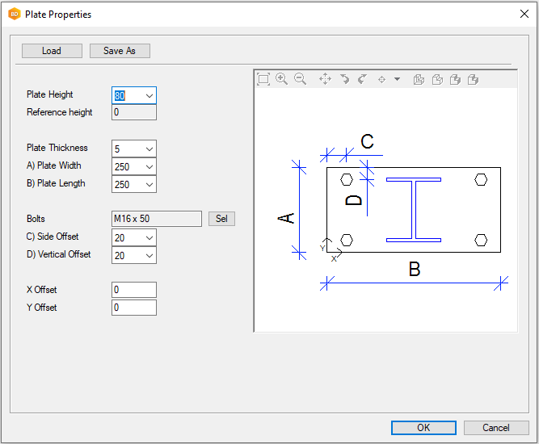Click the last 3D view cube icon
539x444 pixels.
(x=474, y=79)
